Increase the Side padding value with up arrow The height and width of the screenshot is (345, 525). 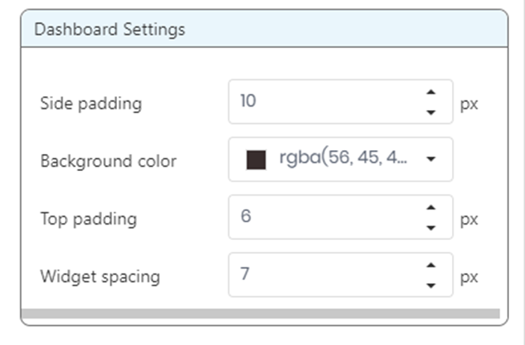[431, 93]
